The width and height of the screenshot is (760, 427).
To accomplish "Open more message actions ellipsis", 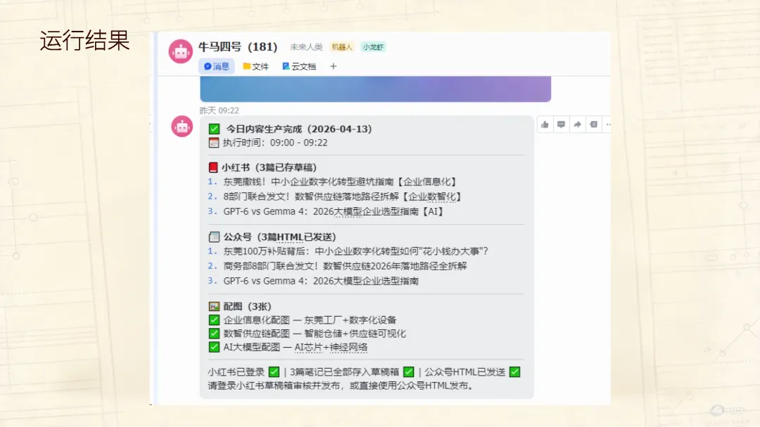I will 608,125.
